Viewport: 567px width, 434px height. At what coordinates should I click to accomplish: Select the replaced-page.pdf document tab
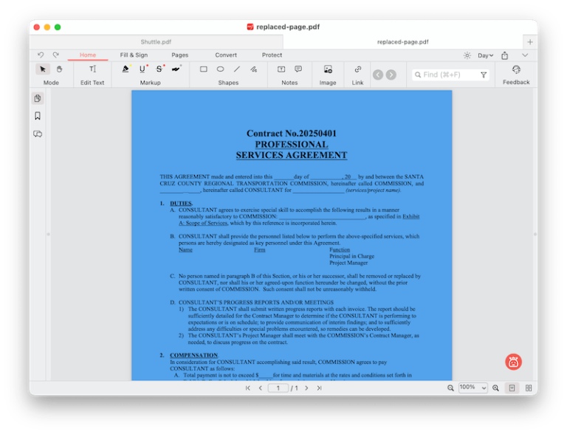(403, 42)
